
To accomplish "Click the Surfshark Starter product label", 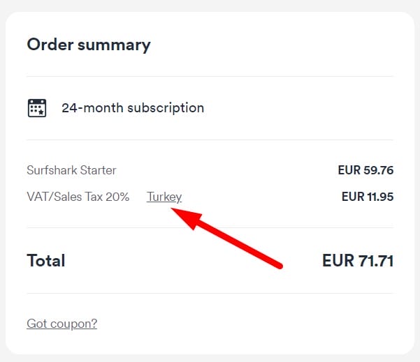I will [x=71, y=169].
